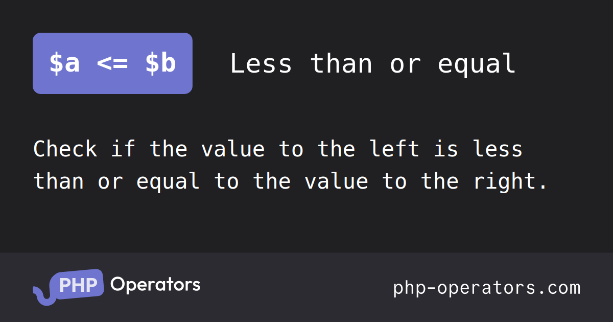Image resolution: width=613 pixels, height=322 pixels.
Task: Click the word "Check" starting the description
Action: 65,149
